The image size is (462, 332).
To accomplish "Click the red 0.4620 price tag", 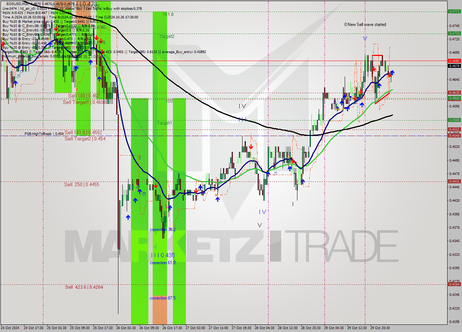I will (454, 92).
